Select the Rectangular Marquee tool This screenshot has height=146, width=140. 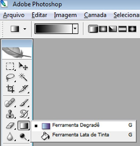pos(10,66)
